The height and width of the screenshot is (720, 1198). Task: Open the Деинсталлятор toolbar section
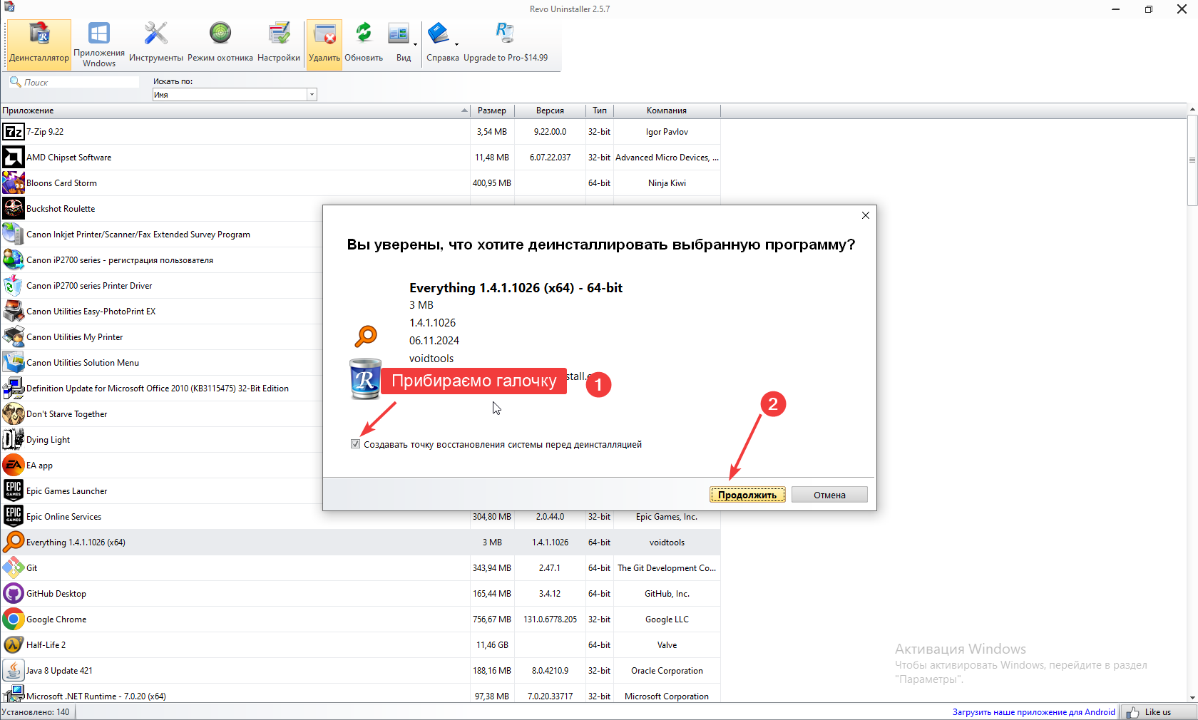pyautogui.click(x=39, y=44)
